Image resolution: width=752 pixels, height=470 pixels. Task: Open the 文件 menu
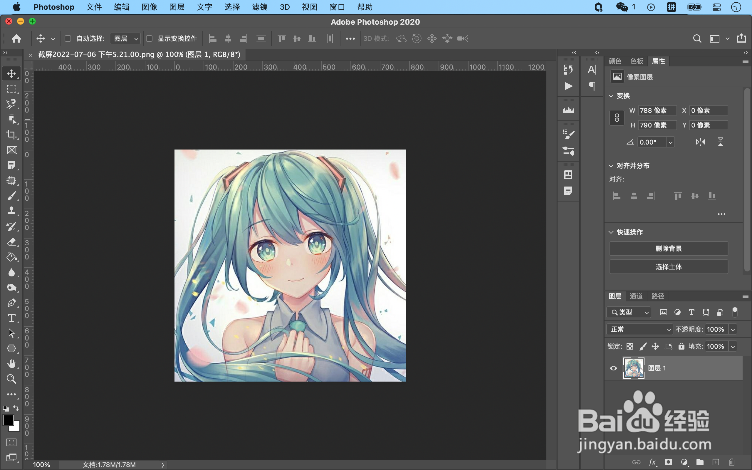[x=94, y=7]
